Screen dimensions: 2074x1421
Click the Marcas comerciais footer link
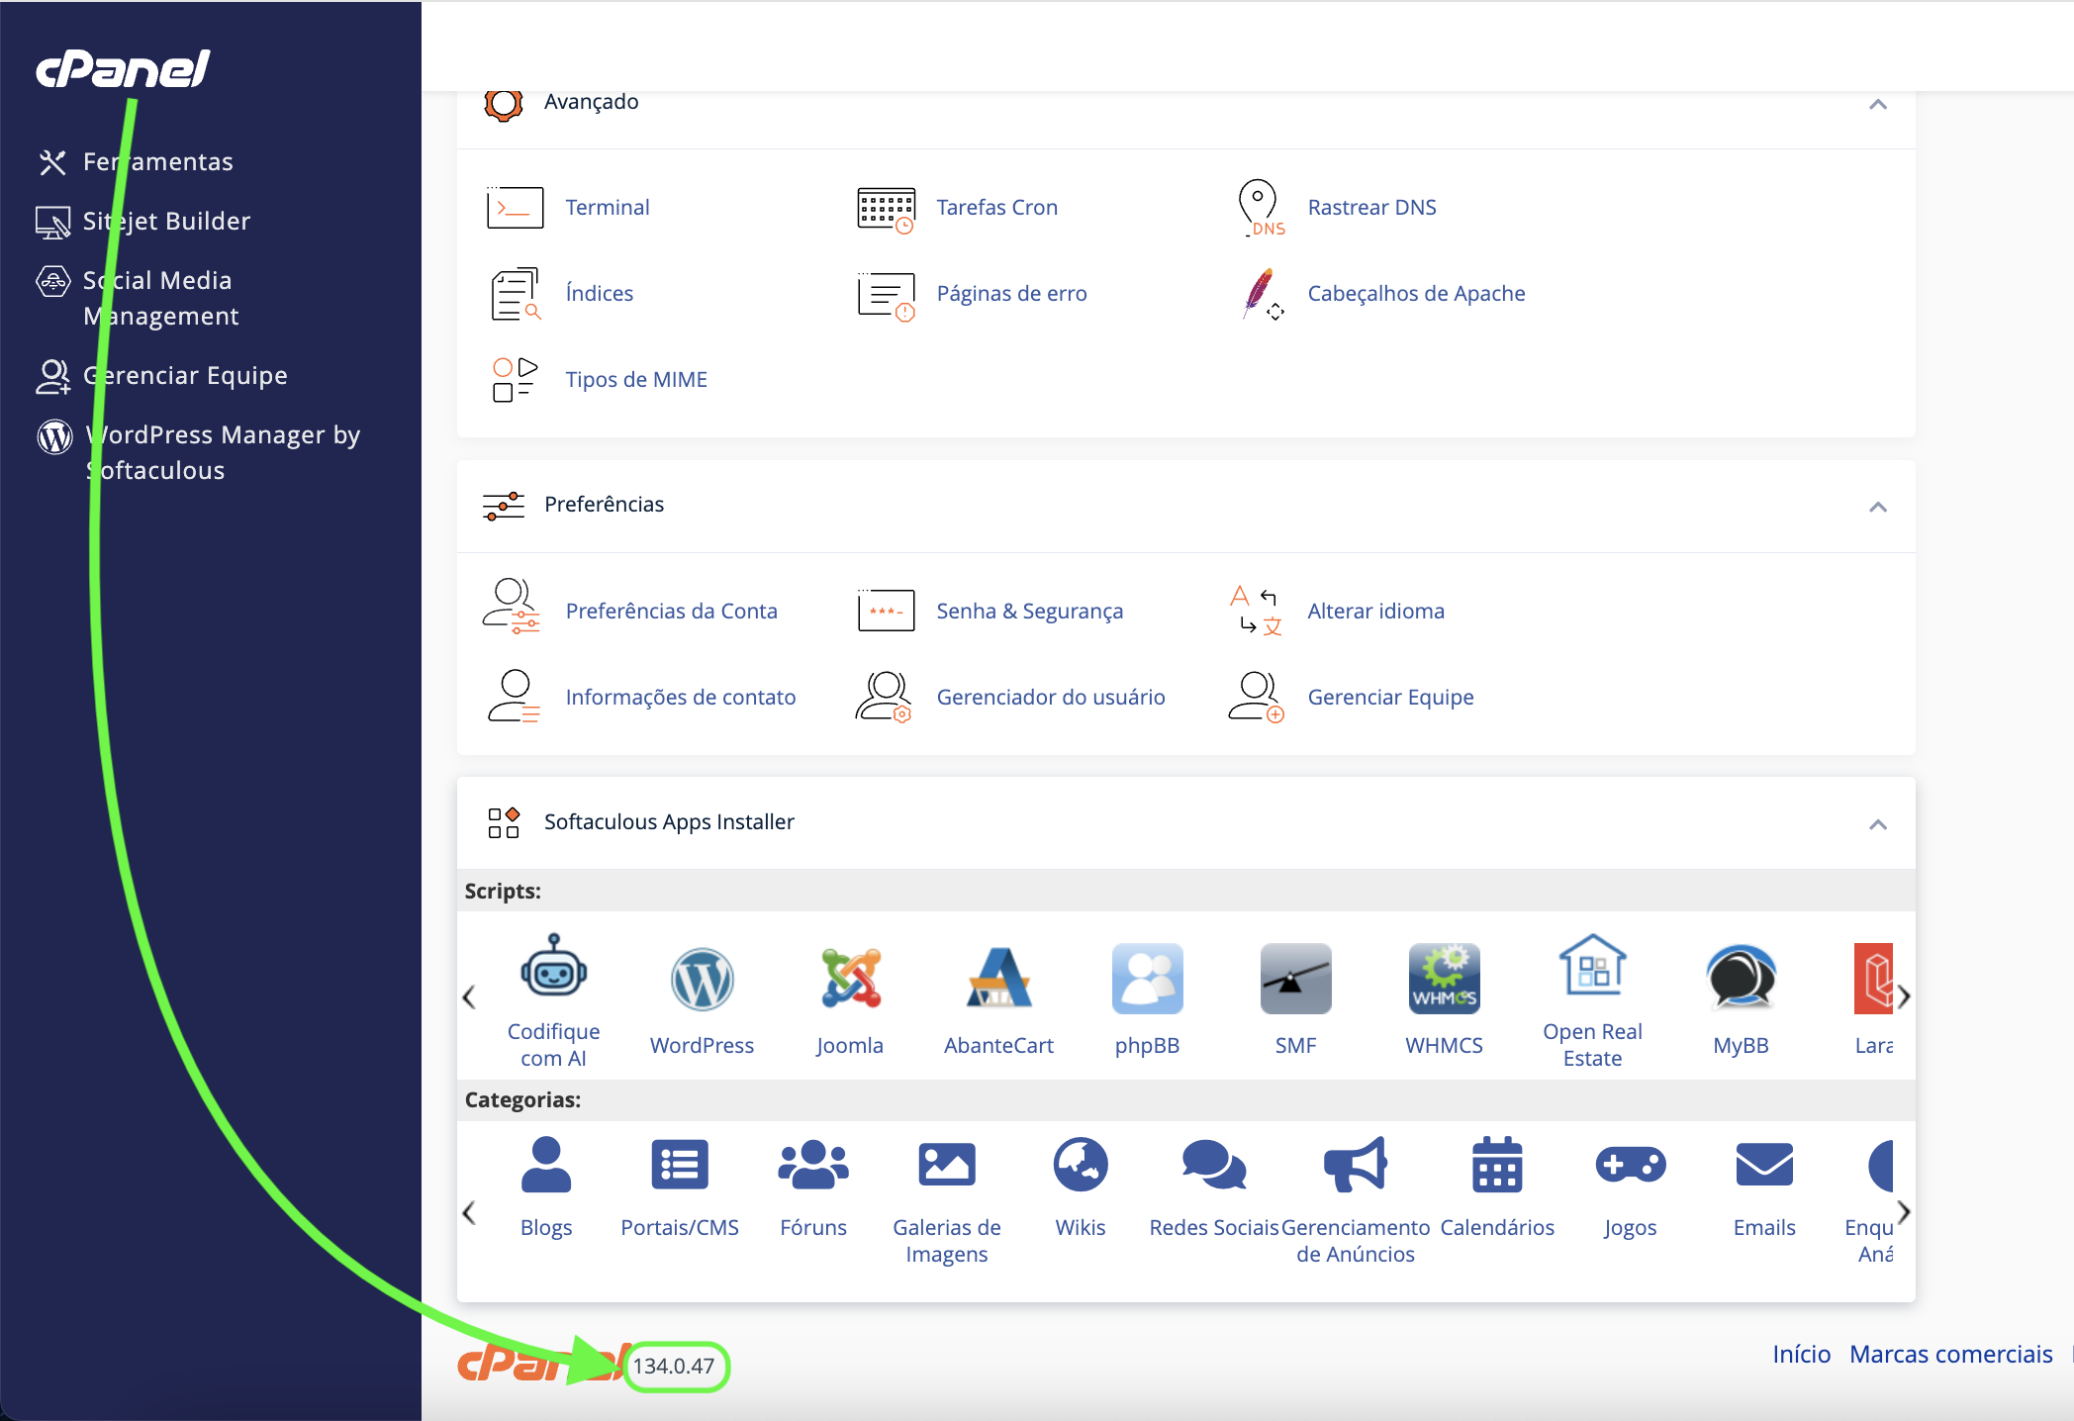1951,1354
